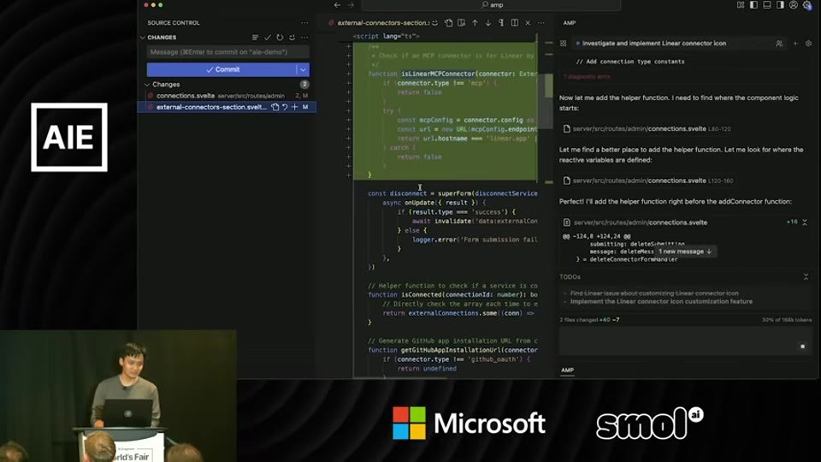This screenshot has height=462, width=821.
Task: Open Amp panel settings gear
Action: (x=808, y=44)
